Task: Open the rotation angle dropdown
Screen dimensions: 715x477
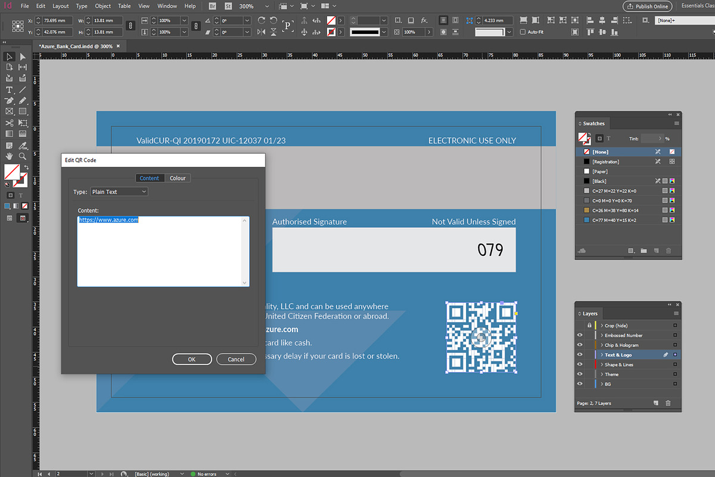Action: pos(248,20)
